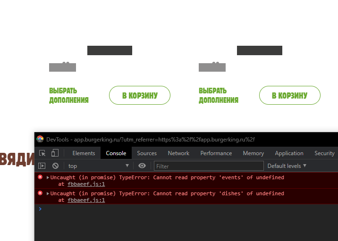Image resolution: width=338 pixels, height=241 pixels.
Task: Open the Default levels dropdown
Action: click(287, 166)
